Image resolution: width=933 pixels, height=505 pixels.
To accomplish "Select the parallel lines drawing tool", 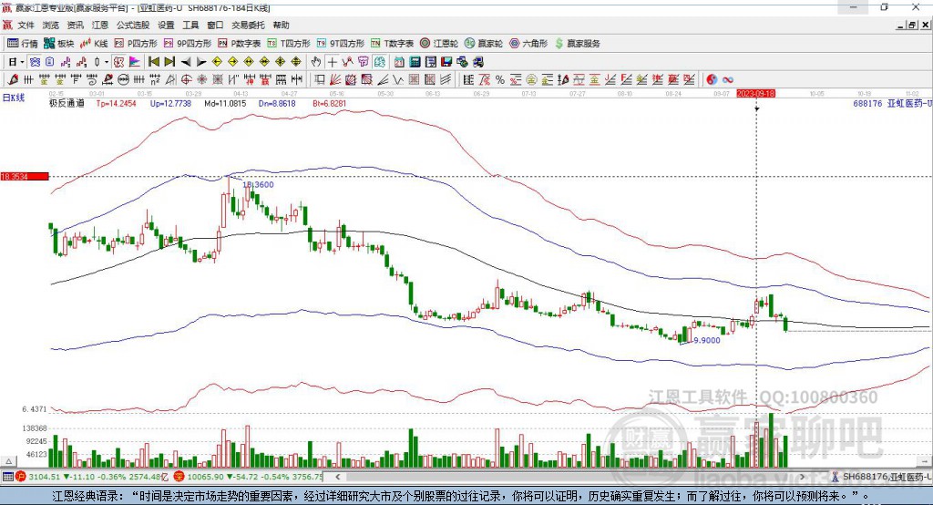I will pos(446,80).
